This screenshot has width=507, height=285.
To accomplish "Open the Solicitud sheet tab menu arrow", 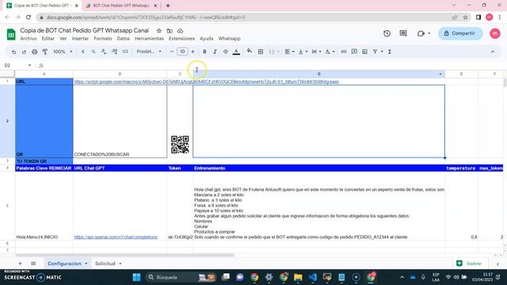I will [120, 264].
